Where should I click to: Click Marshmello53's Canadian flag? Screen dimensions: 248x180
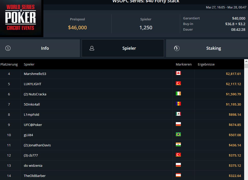178,73
